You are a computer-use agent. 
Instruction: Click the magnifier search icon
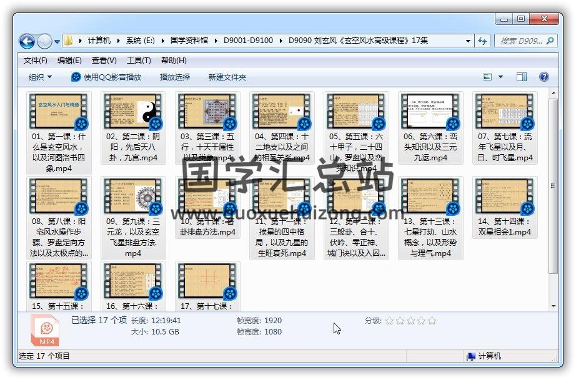point(550,41)
